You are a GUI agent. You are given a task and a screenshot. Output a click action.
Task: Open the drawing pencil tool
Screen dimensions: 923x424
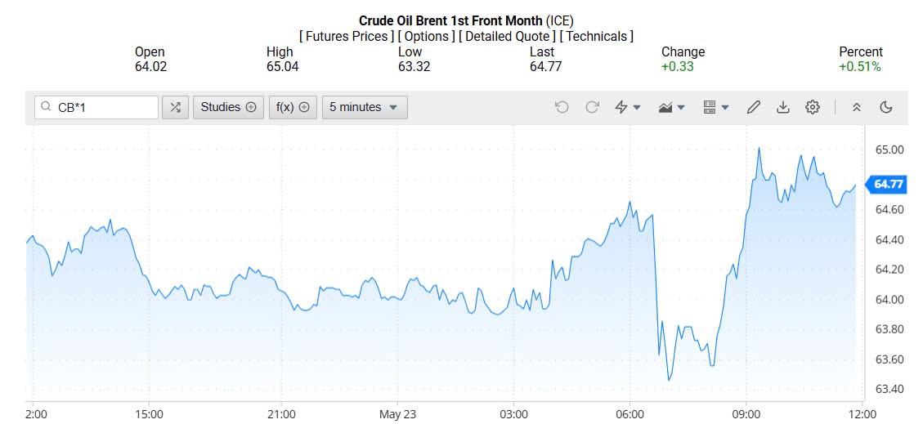pyautogui.click(x=754, y=107)
